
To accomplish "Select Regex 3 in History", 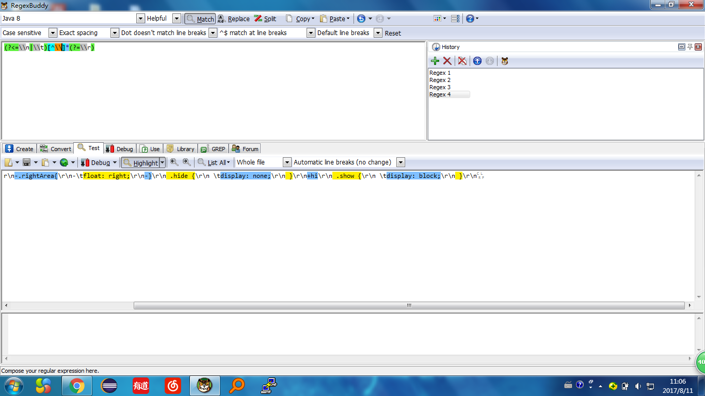I will click(x=440, y=87).
